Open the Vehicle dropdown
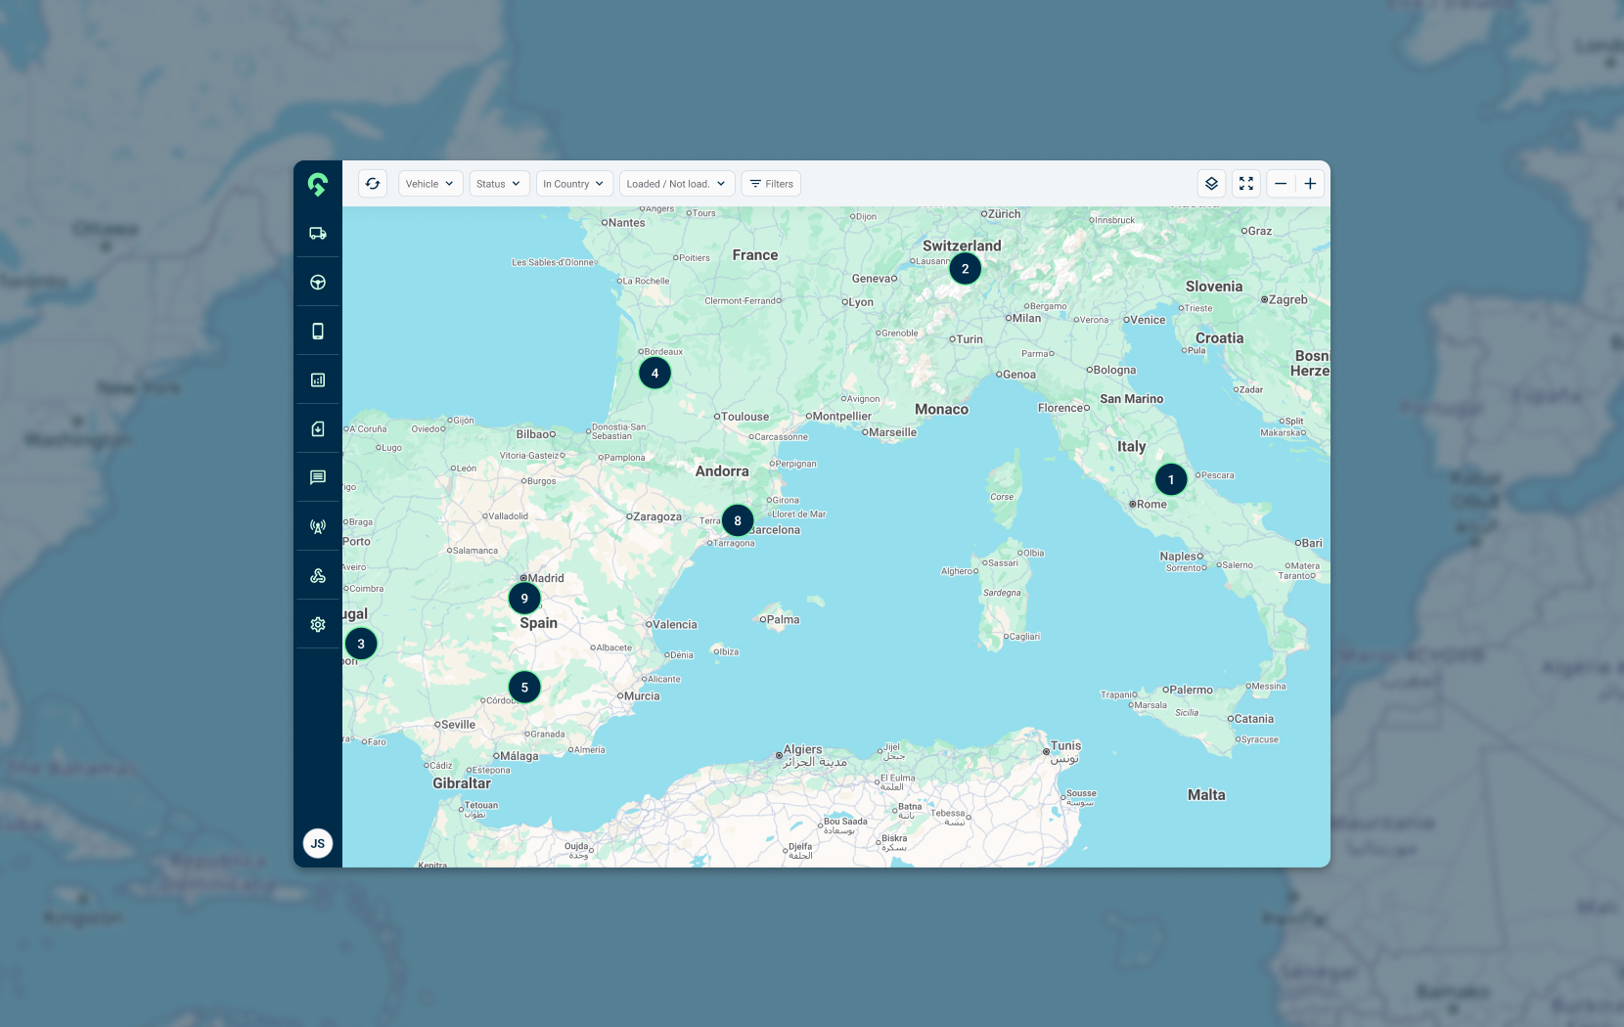 pos(430,183)
